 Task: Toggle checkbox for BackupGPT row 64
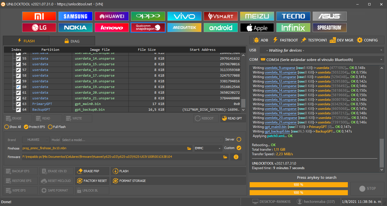18,110
